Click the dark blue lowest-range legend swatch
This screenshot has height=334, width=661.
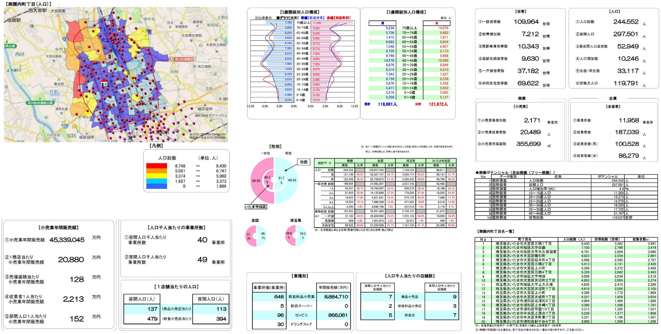click(156, 186)
